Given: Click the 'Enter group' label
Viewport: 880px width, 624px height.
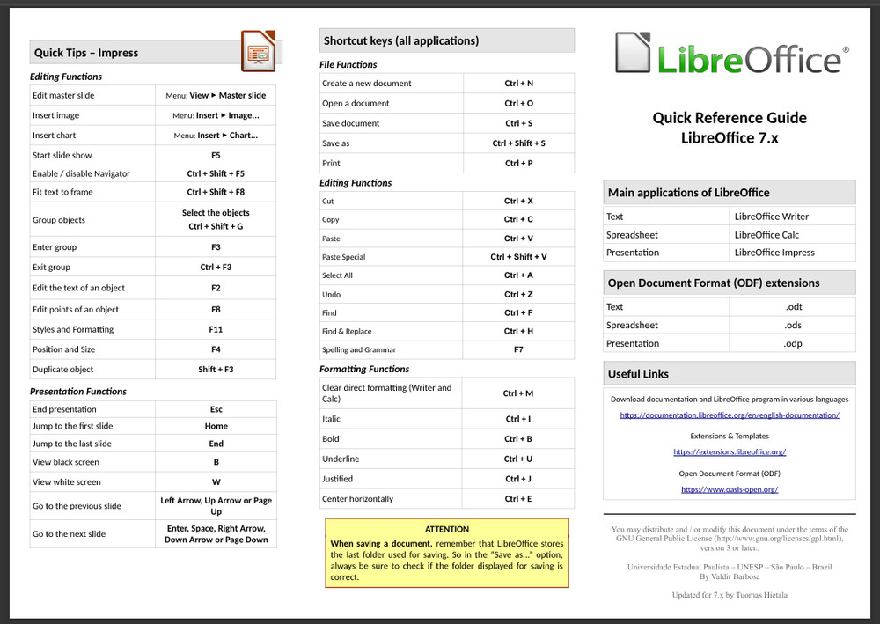Looking at the screenshot, I should pyautogui.click(x=55, y=247).
